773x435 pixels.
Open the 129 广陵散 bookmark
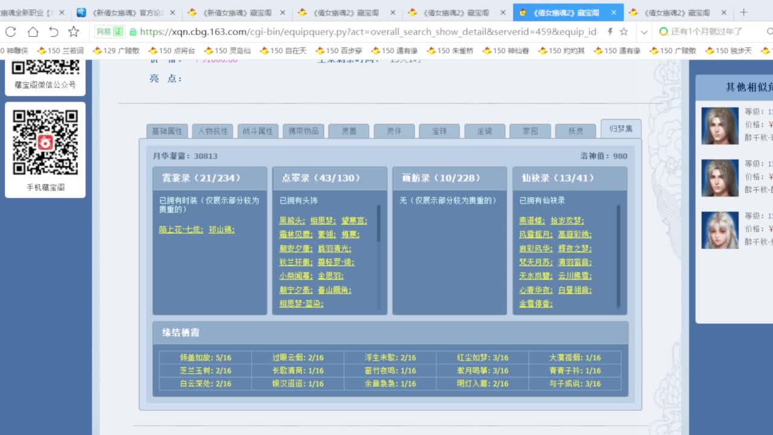point(116,51)
